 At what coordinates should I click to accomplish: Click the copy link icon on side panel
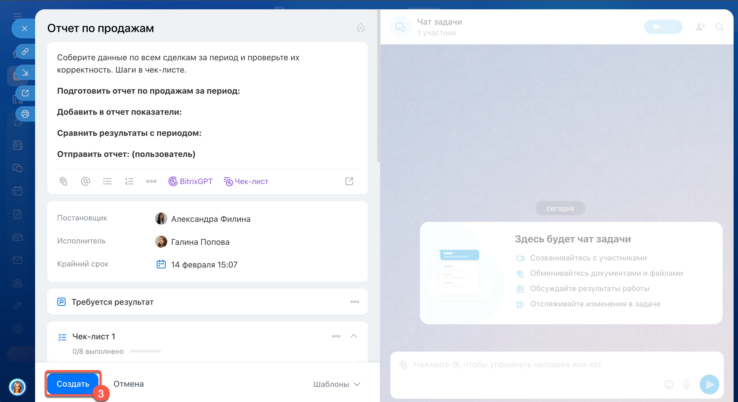point(25,51)
